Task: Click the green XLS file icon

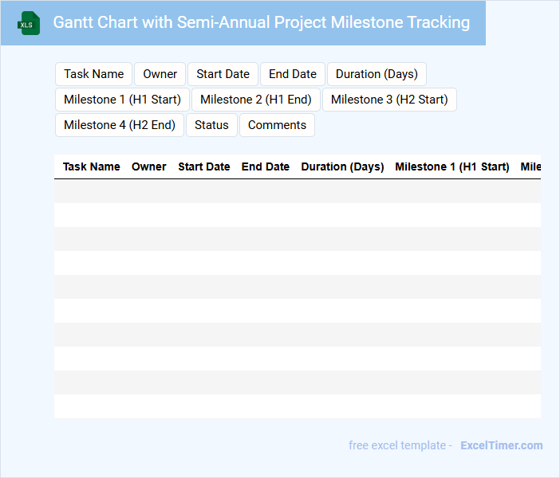Action: click(x=29, y=23)
